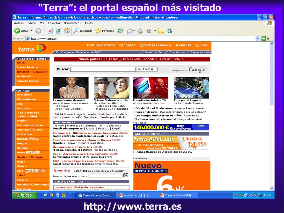Open the Ayuda menu
The height and width of the screenshot is (213, 284).
coord(88,23)
